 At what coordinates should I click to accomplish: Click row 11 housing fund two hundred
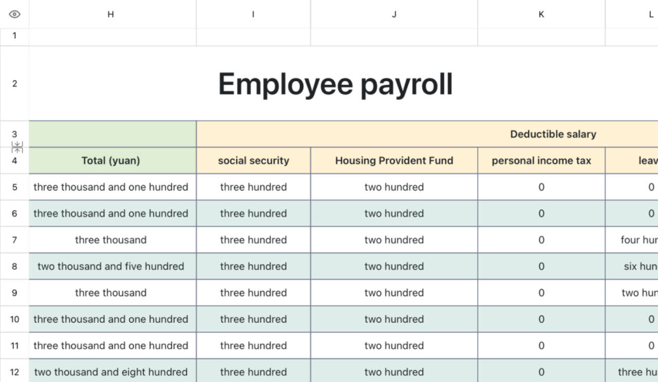(x=394, y=345)
